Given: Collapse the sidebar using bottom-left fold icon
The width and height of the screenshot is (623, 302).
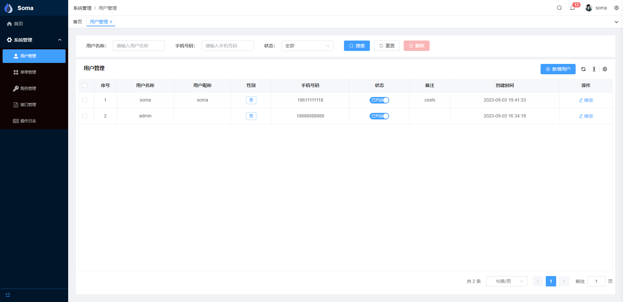Looking at the screenshot, I should [8, 295].
